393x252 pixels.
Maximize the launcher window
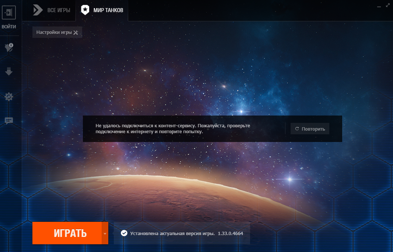click(x=387, y=5)
